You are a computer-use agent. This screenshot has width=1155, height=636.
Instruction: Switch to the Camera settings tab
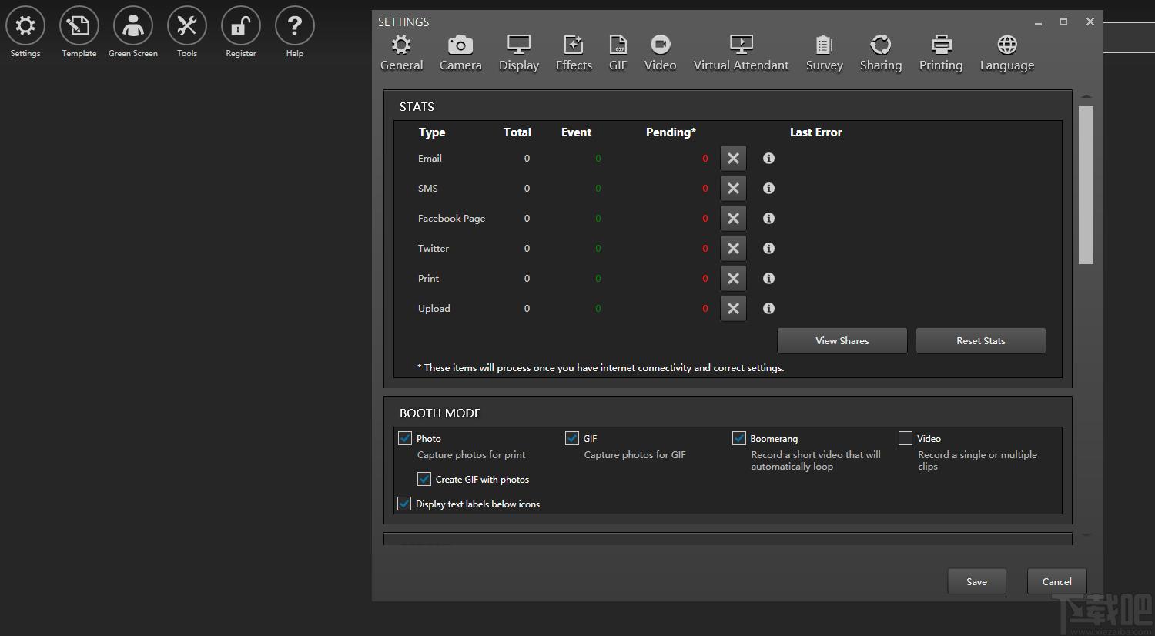tap(460, 53)
